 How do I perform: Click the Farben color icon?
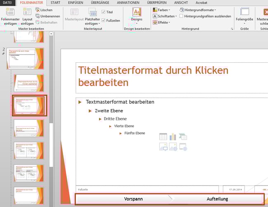(x=155, y=10)
